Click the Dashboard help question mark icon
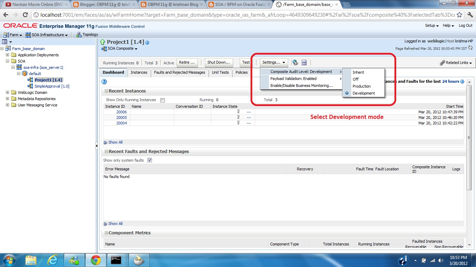 pos(104,82)
